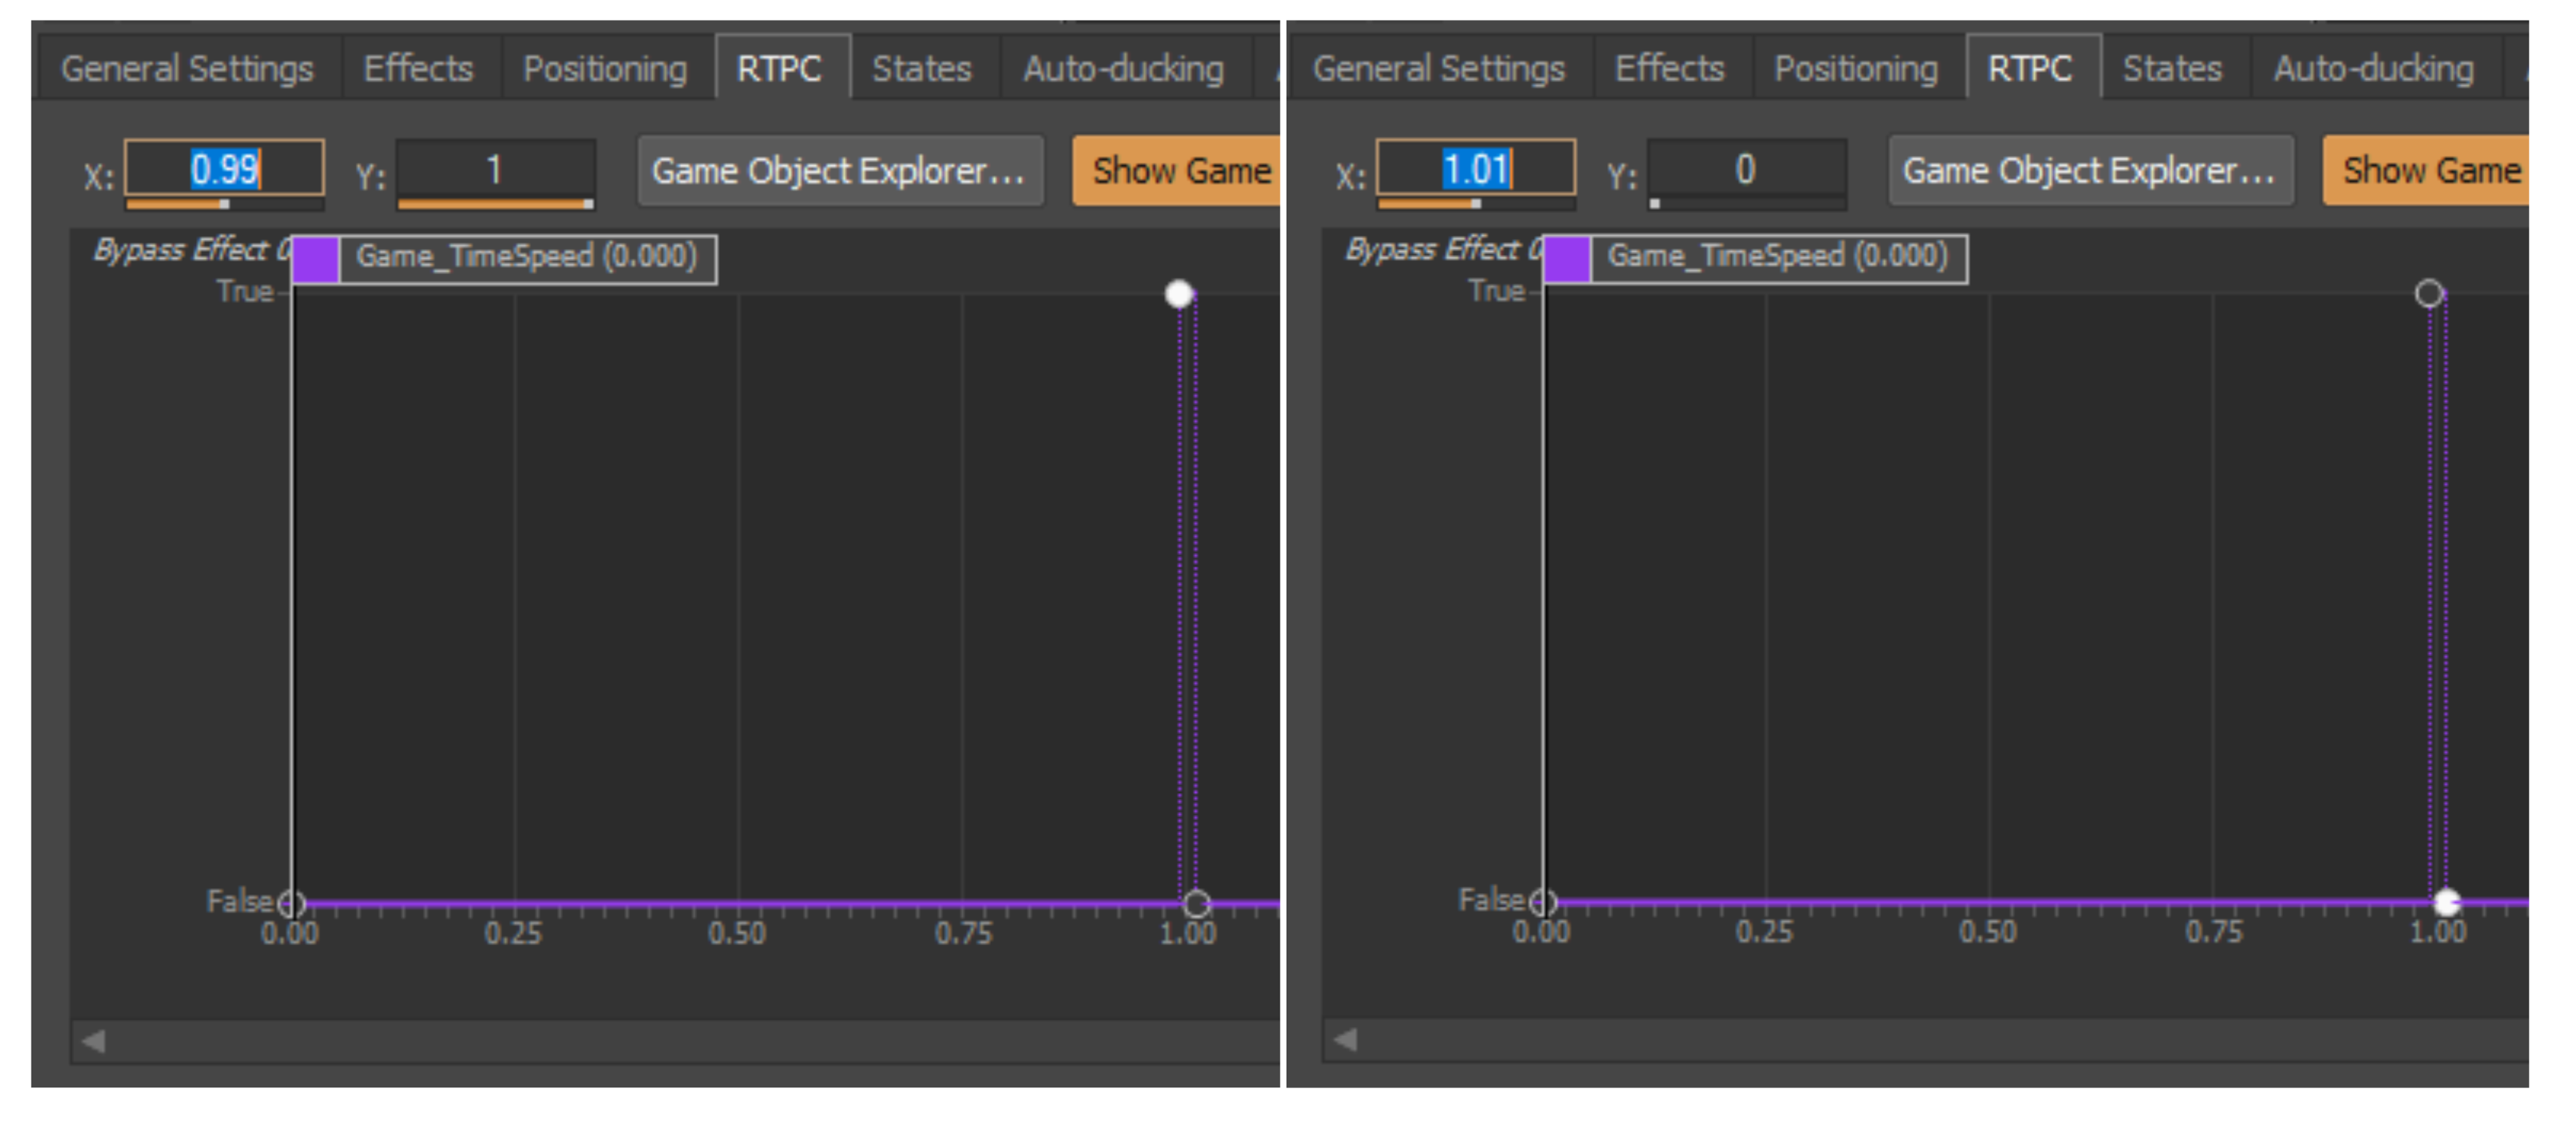This screenshot has width=2576, height=1128.
Task: Click the Y value field showing 0
Action: pyautogui.click(x=1745, y=168)
